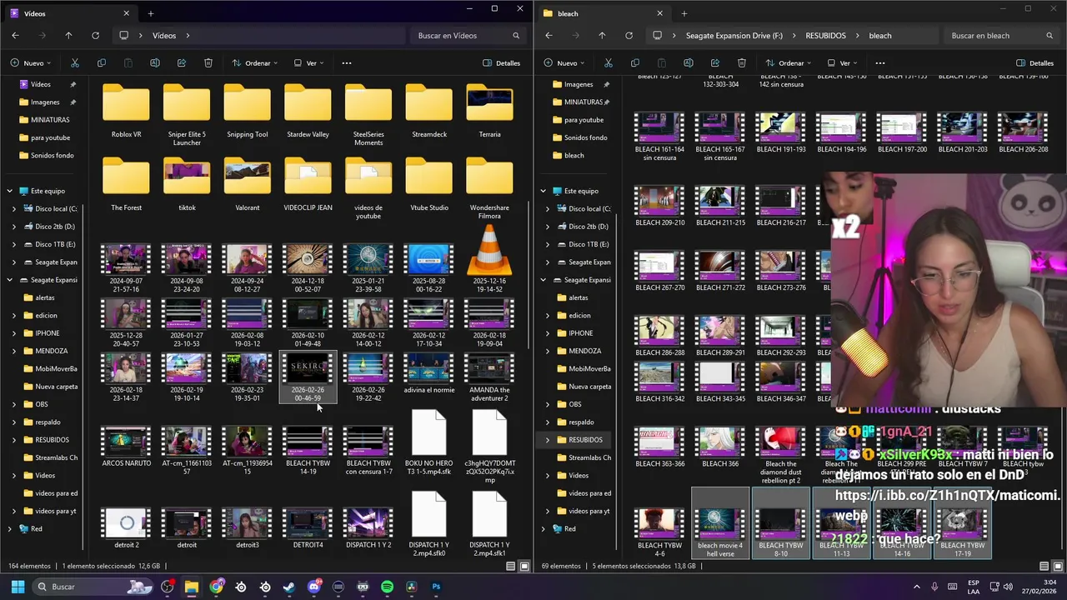Open Nuevo dropdown in the bleach window
This screenshot has height=600, width=1067.
[x=564, y=62]
